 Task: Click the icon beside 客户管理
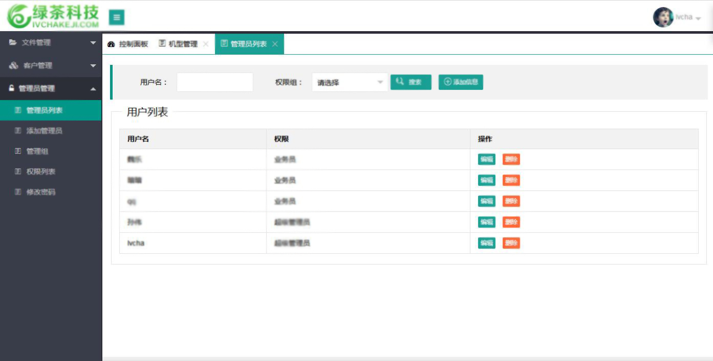coord(13,65)
